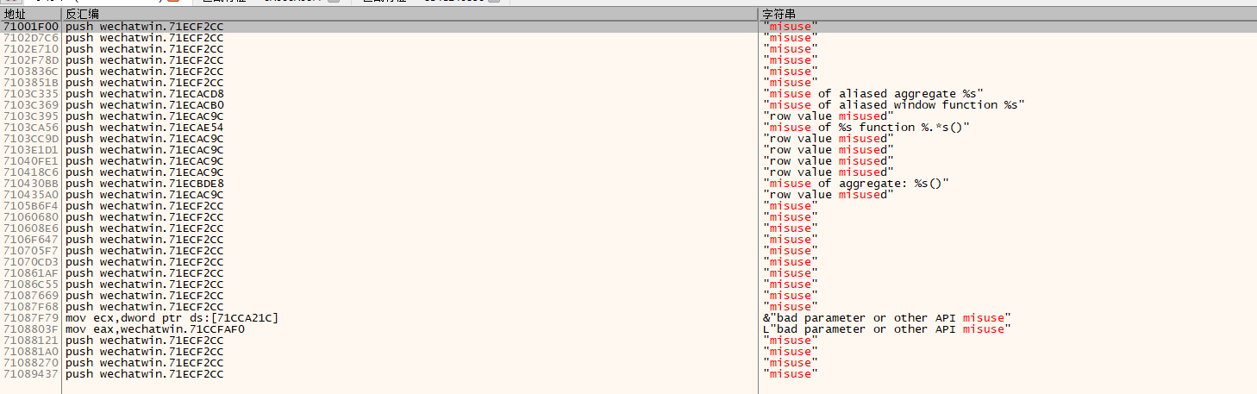Select the "misuse of %s function %.*s()" string

coord(866,128)
